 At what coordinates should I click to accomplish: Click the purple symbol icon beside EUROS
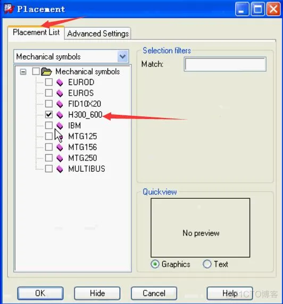tap(60, 93)
